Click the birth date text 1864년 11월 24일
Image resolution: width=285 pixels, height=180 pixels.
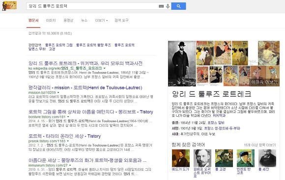pos(193,123)
